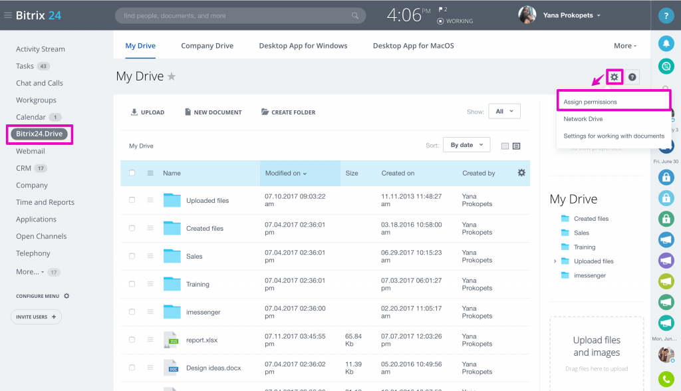Click the Create Folder button
This screenshot has height=391, width=681.
[289, 112]
